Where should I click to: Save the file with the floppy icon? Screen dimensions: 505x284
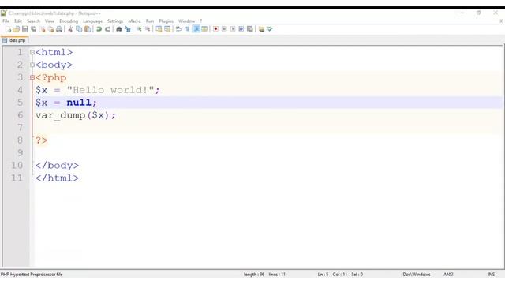pyautogui.click(x=25, y=29)
